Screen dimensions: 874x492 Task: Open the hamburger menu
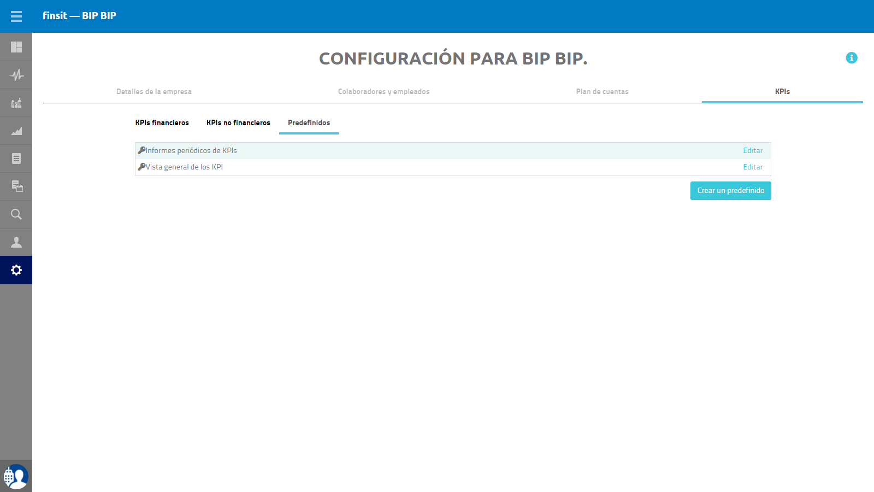(16, 16)
